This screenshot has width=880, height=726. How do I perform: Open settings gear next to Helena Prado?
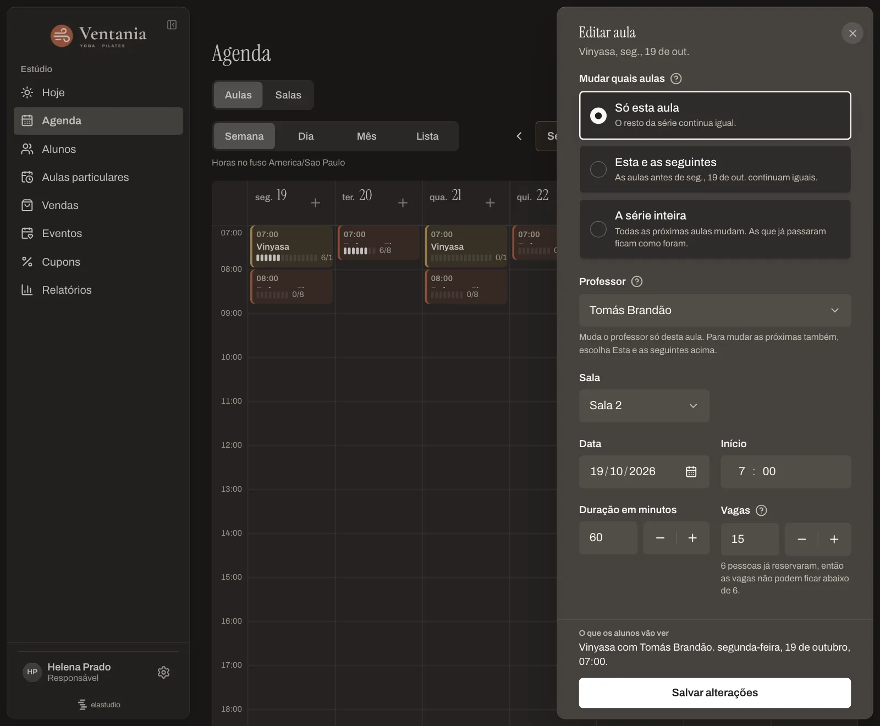(163, 672)
